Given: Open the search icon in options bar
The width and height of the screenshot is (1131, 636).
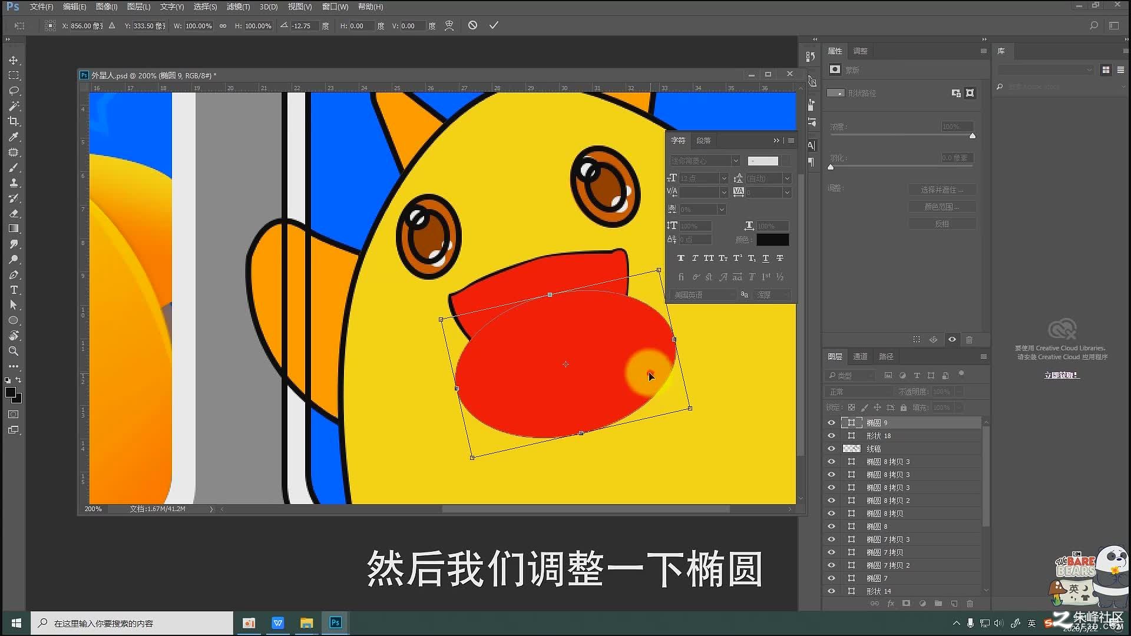Looking at the screenshot, I should click(1093, 25).
